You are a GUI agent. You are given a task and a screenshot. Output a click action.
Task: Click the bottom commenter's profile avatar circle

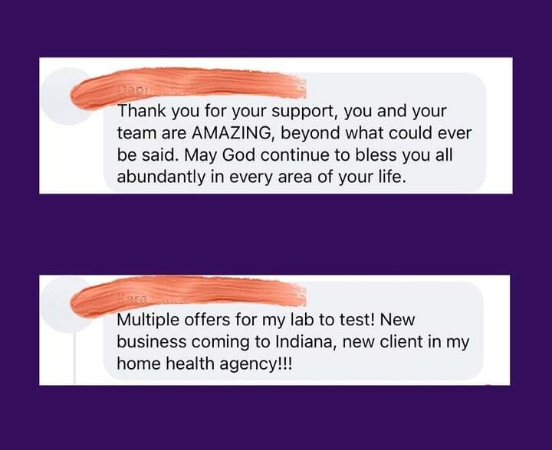click(69, 305)
